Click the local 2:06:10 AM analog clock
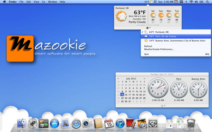This screenshot has height=132, width=212. tap(158, 88)
